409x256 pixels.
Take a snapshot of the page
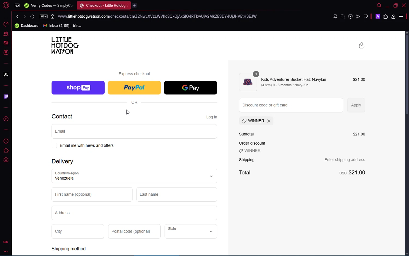(343, 16)
